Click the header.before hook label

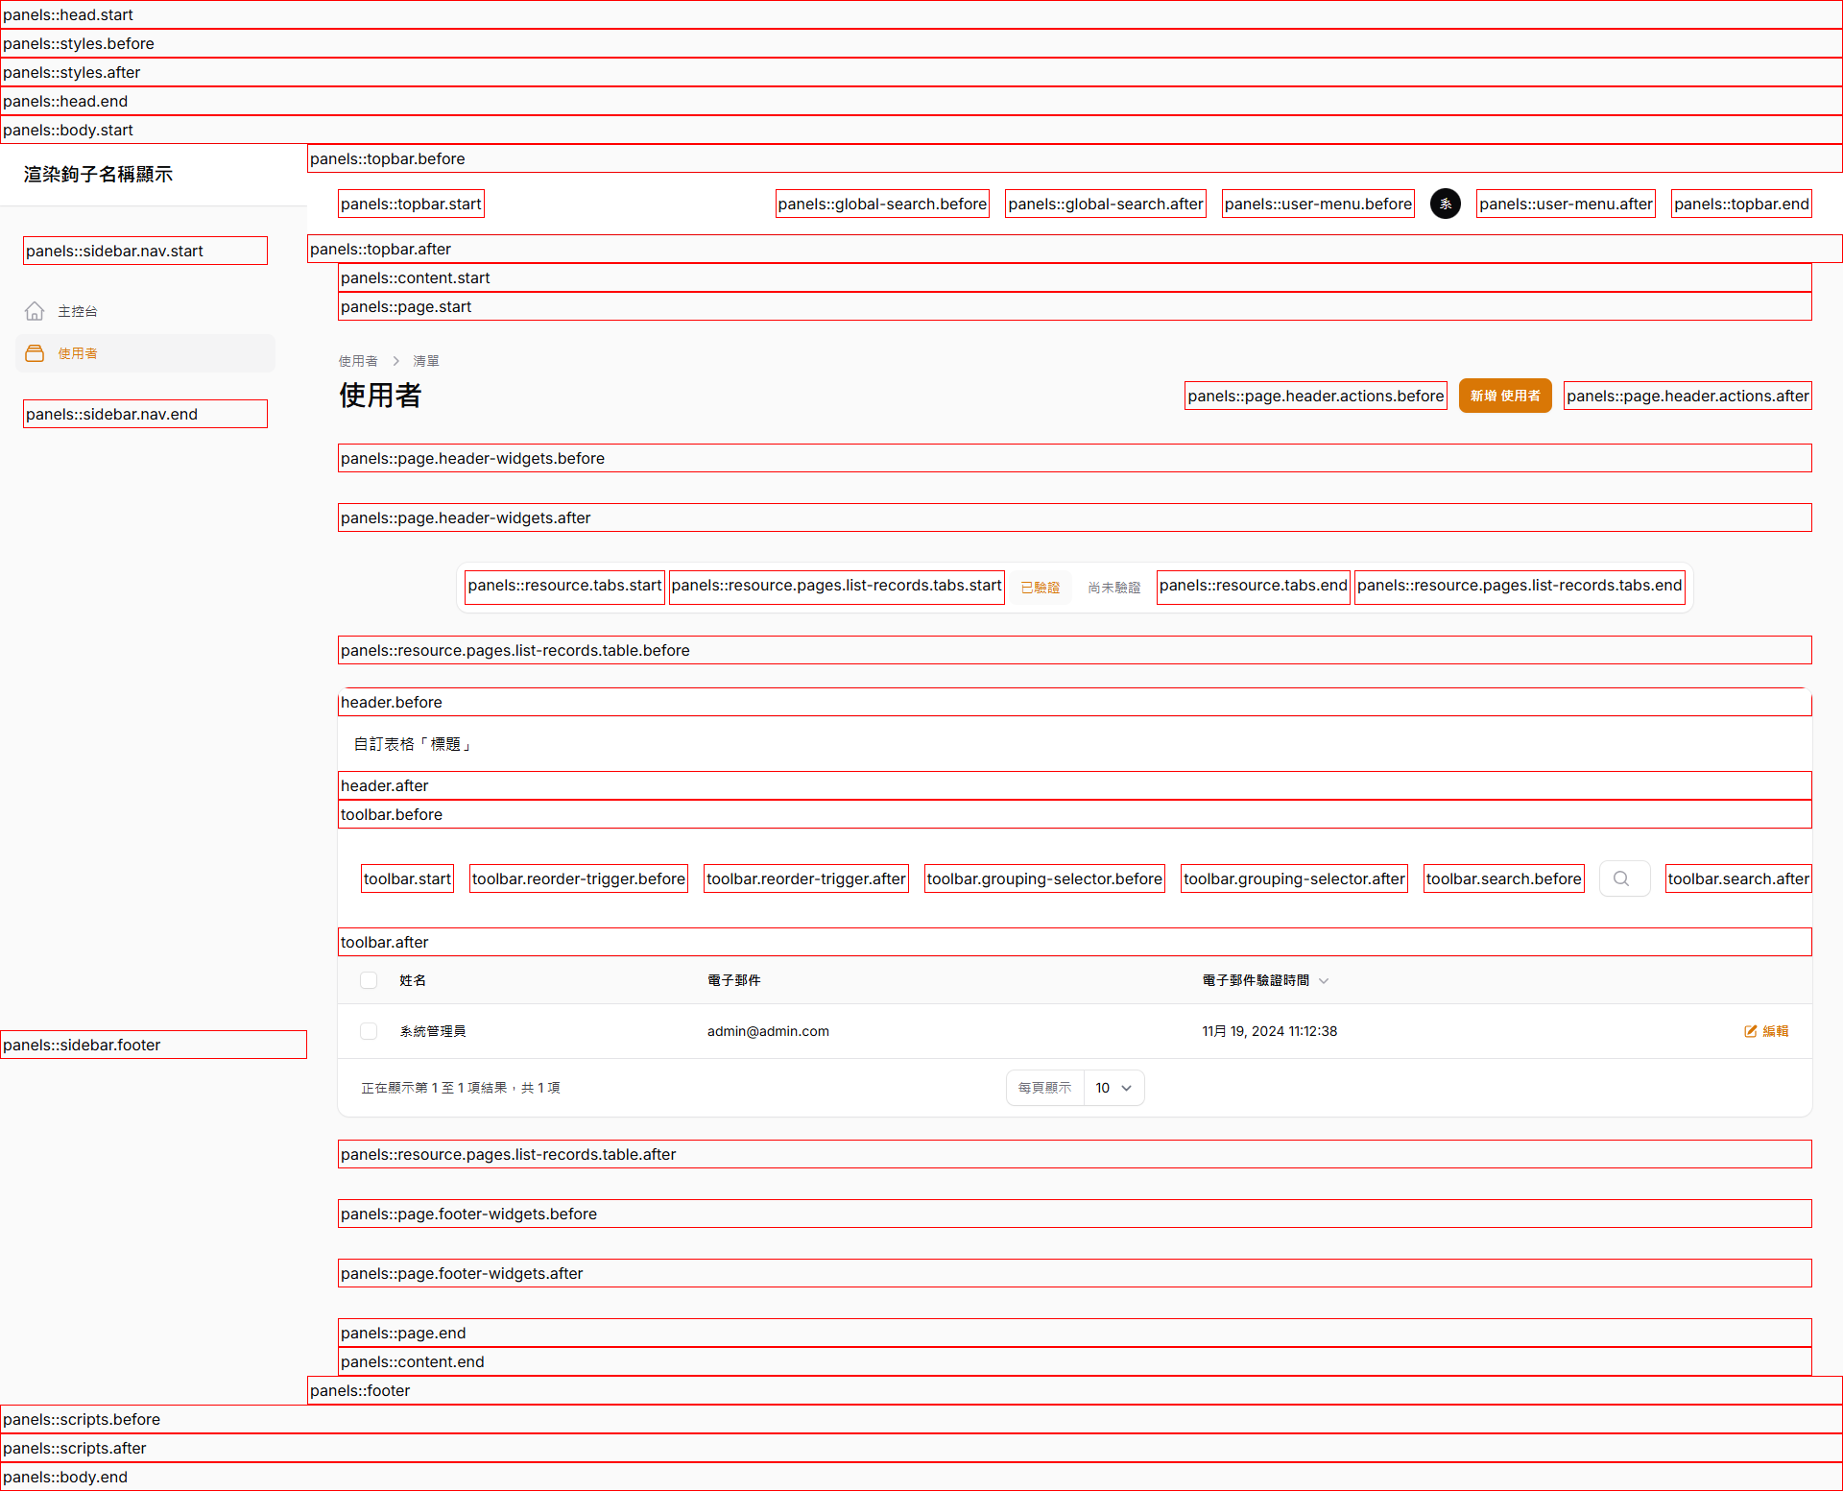point(1075,702)
